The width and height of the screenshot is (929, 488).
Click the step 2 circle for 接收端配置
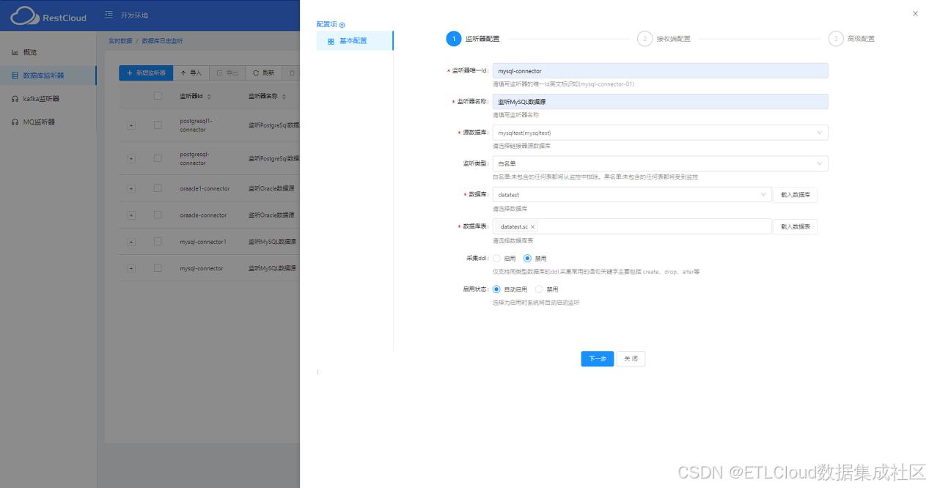(x=645, y=39)
